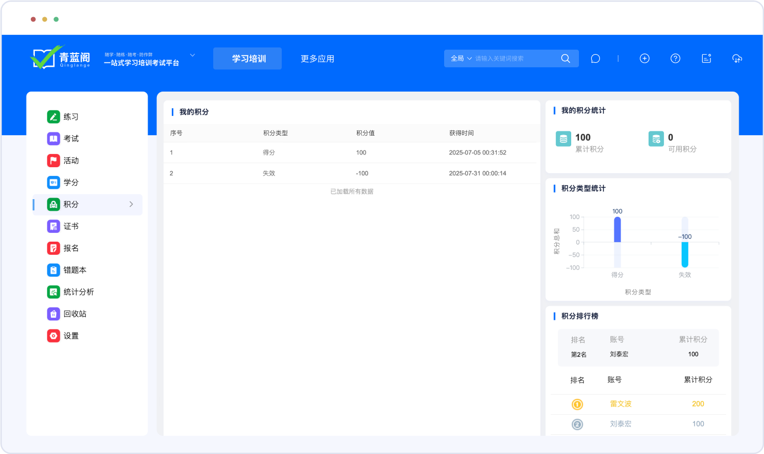Viewport: 764px width, 454px height.
Task: Click the blue 得分 chart bar
Action: tap(617, 229)
